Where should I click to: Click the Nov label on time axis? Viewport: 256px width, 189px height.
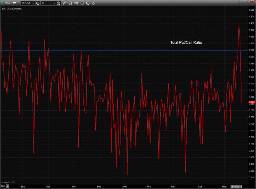click(x=74, y=187)
